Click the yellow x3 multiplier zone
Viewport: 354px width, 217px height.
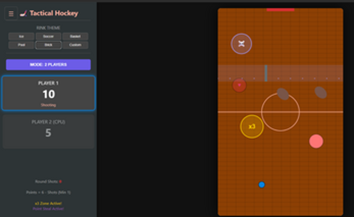coord(251,127)
